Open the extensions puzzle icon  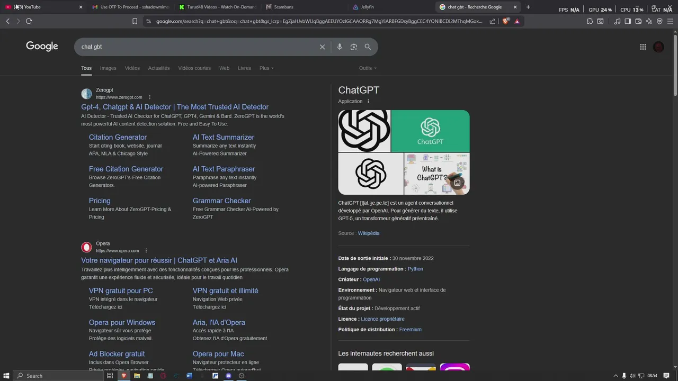click(x=590, y=21)
